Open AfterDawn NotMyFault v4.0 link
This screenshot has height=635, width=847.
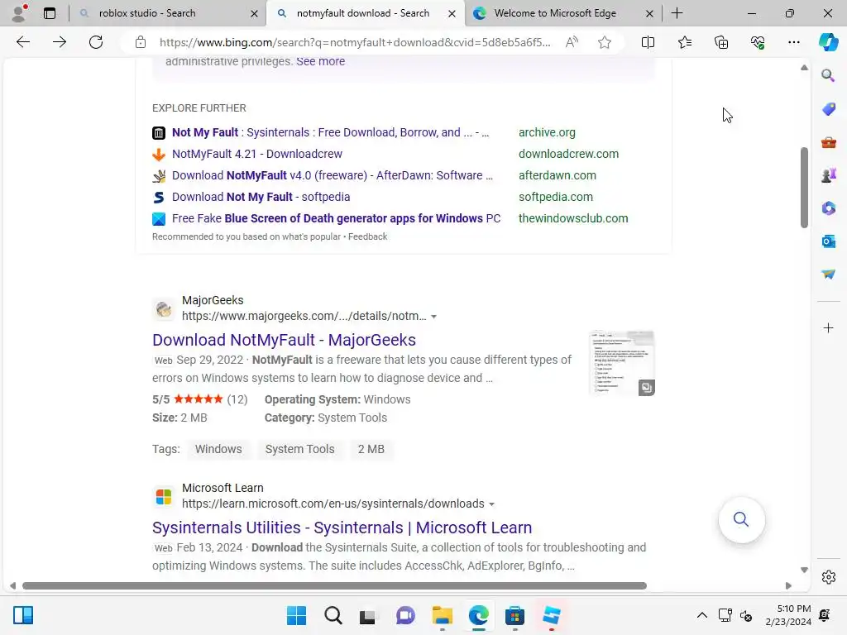click(x=333, y=175)
